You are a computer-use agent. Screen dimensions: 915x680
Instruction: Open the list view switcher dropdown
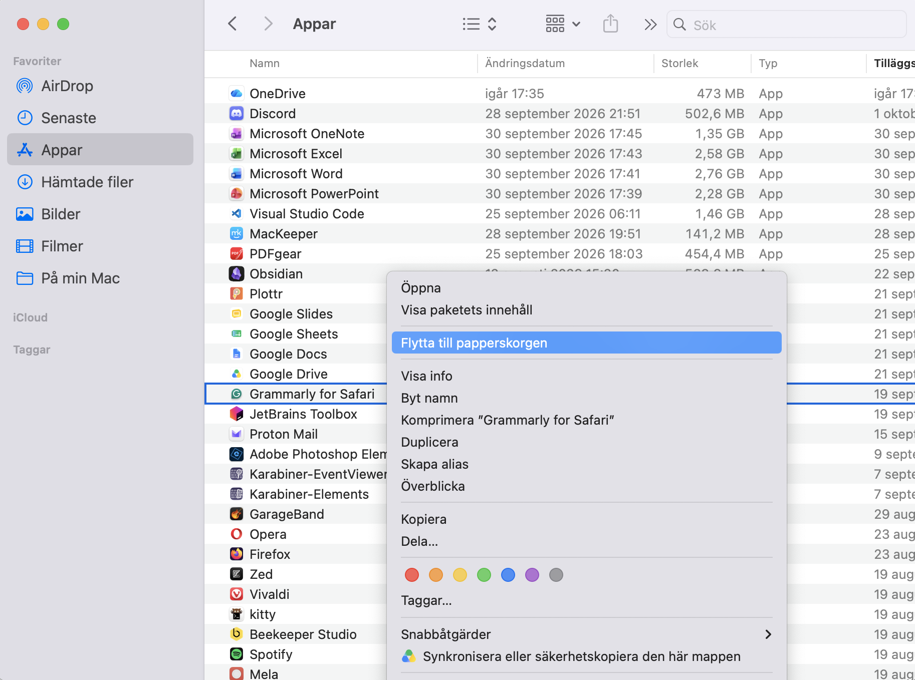coord(480,24)
